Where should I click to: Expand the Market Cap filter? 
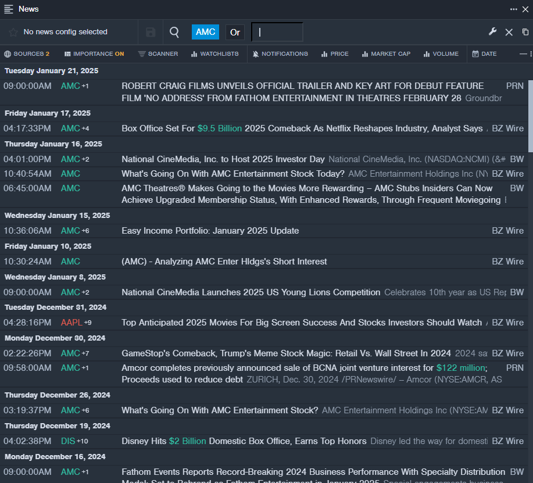click(x=386, y=54)
